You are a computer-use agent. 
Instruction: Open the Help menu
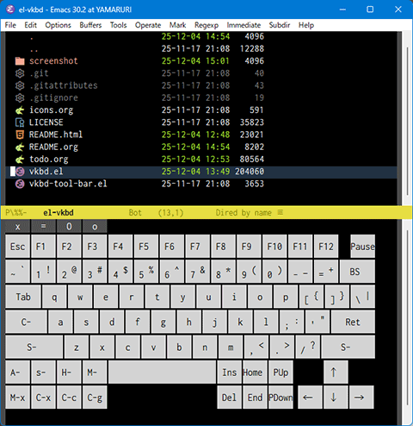(306, 25)
